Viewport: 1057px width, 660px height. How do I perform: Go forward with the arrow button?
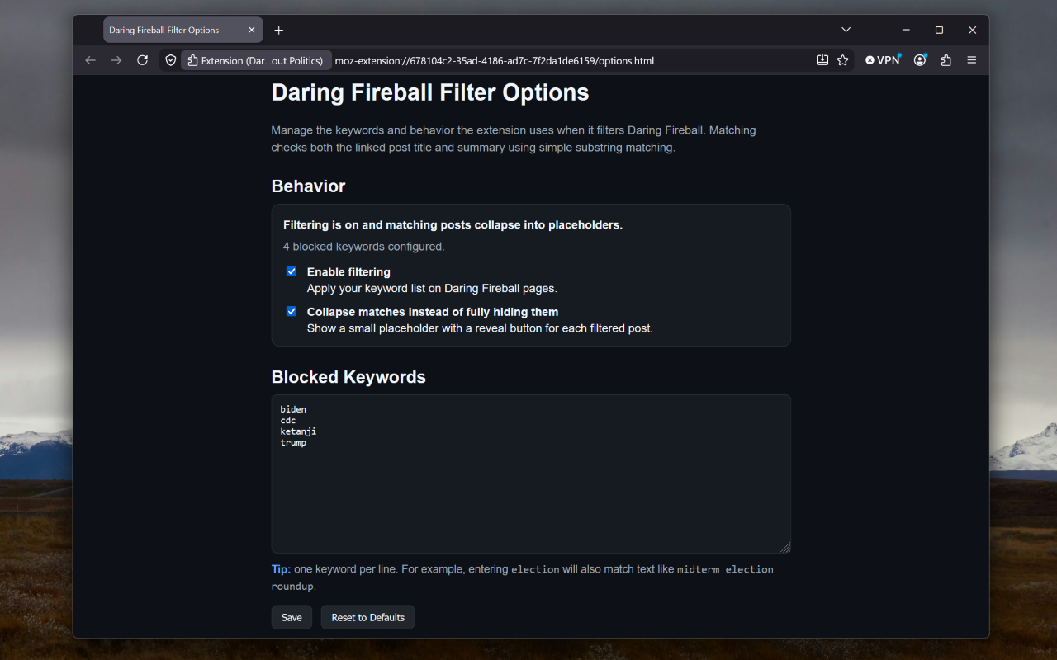coord(116,60)
